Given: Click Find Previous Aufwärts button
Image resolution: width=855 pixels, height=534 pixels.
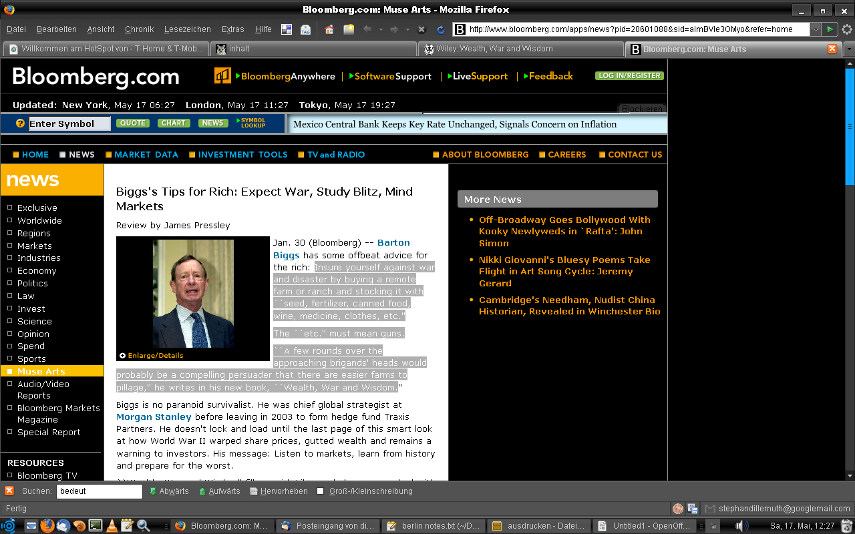Looking at the screenshot, I should pyautogui.click(x=219, y=491).
